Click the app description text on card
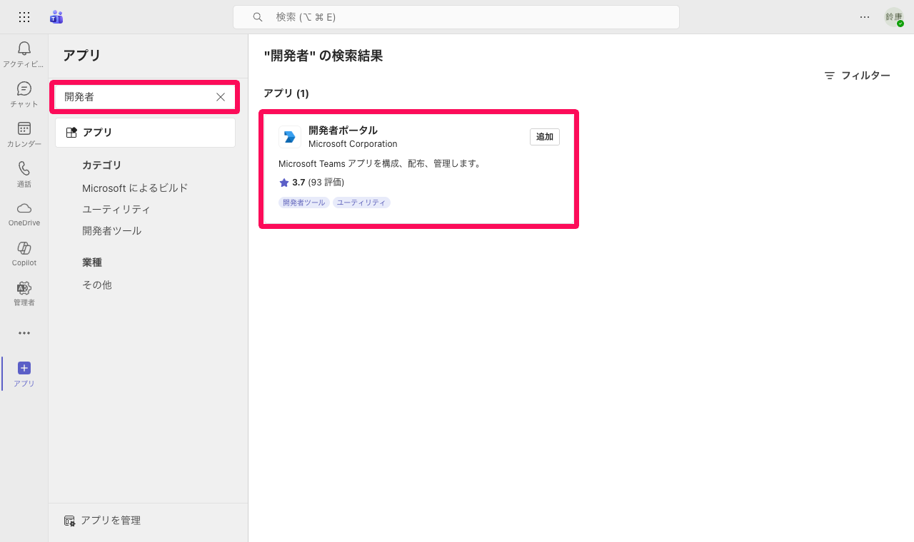 [381, 164]
